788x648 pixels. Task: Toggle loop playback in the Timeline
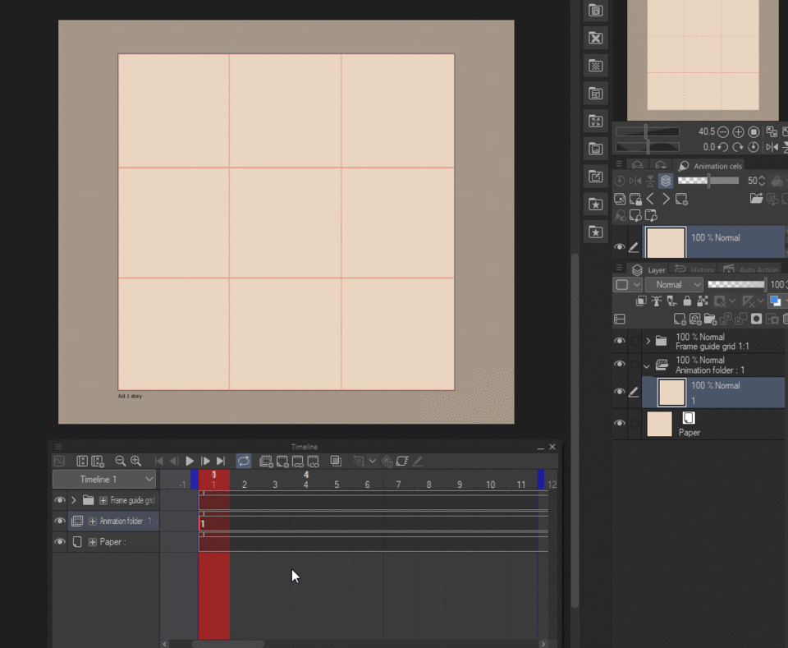[244, 462]
